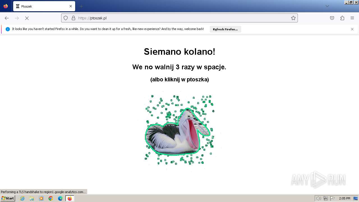359x202 pixels.
Task: Close the Ptoszek tab
Action: pos(71,6)
